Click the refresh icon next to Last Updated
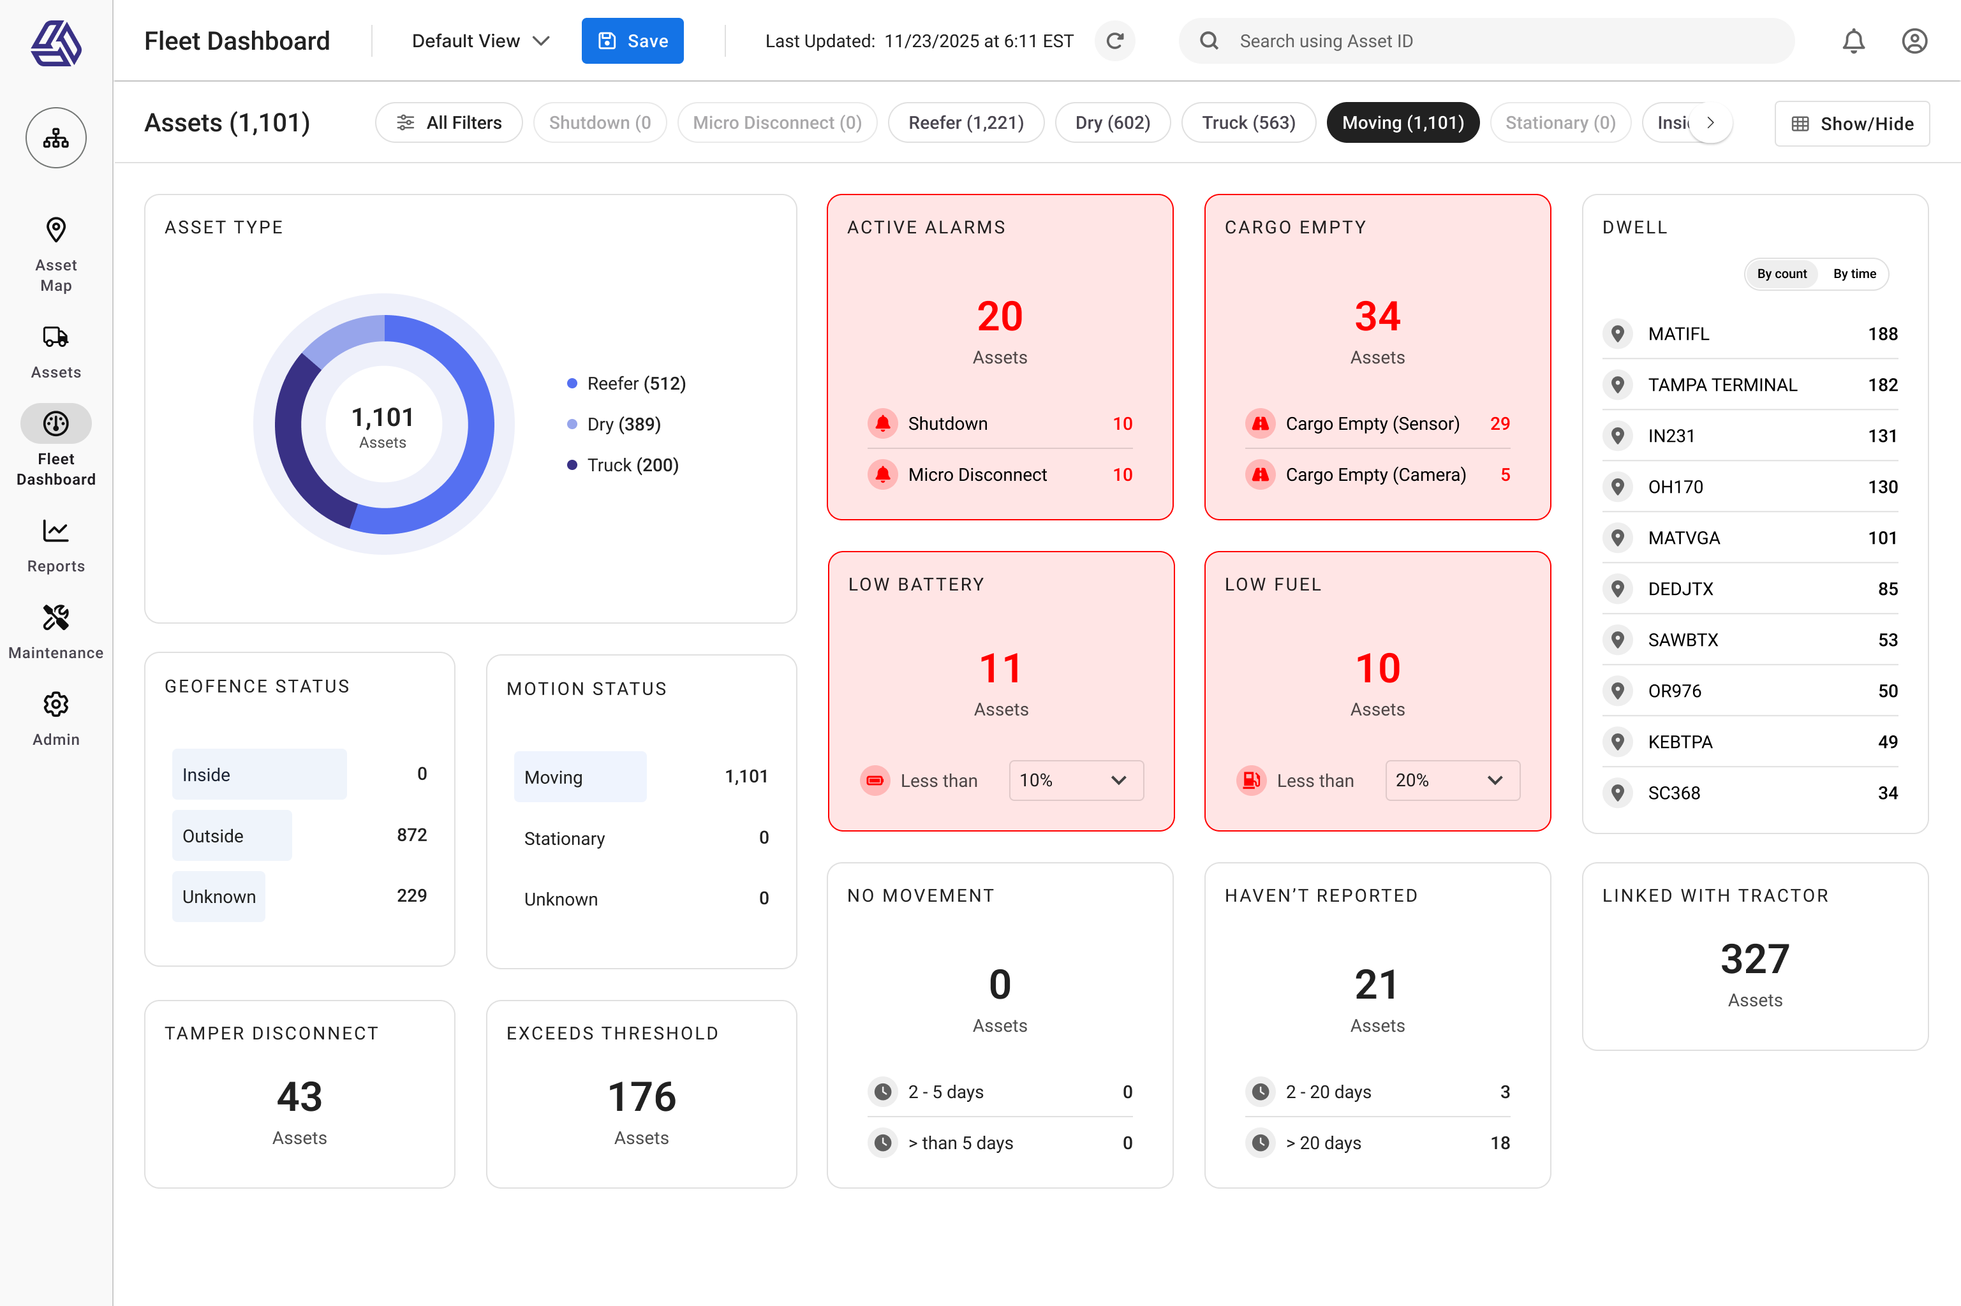Viewport: 1961px width, 1306px height. 1114,40
